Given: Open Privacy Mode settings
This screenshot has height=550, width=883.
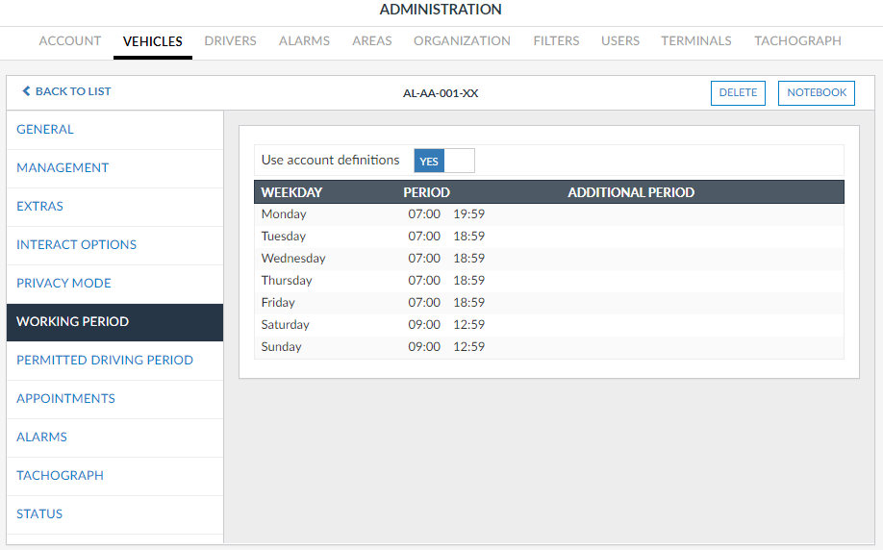Looking at the screenshot, I should coord(63,284).
